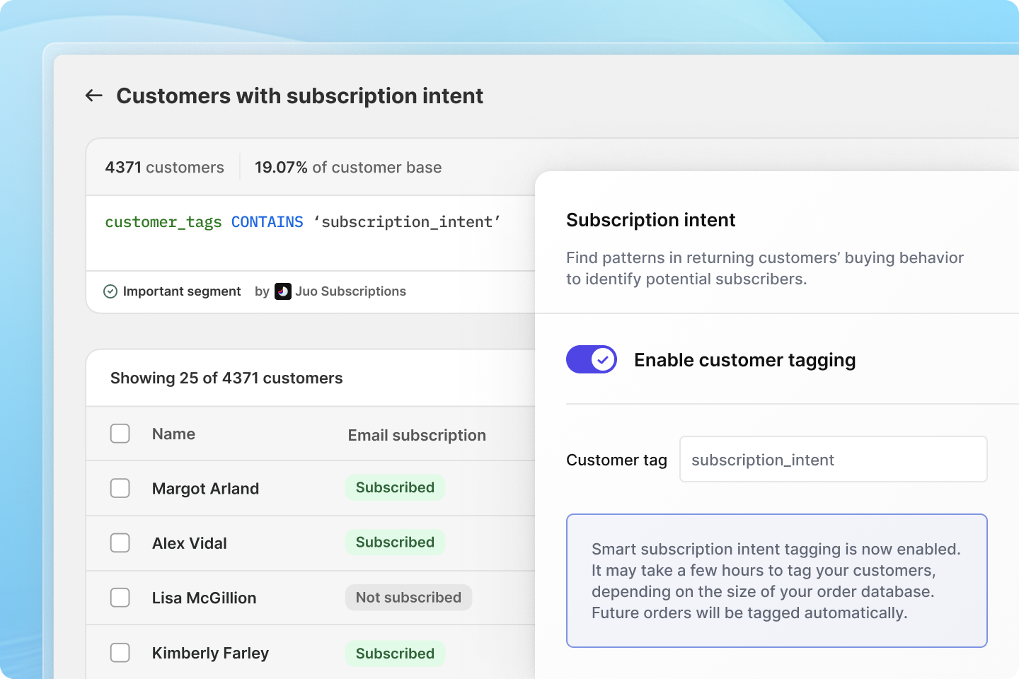Click the 'Important segment' label

[182, 291]
